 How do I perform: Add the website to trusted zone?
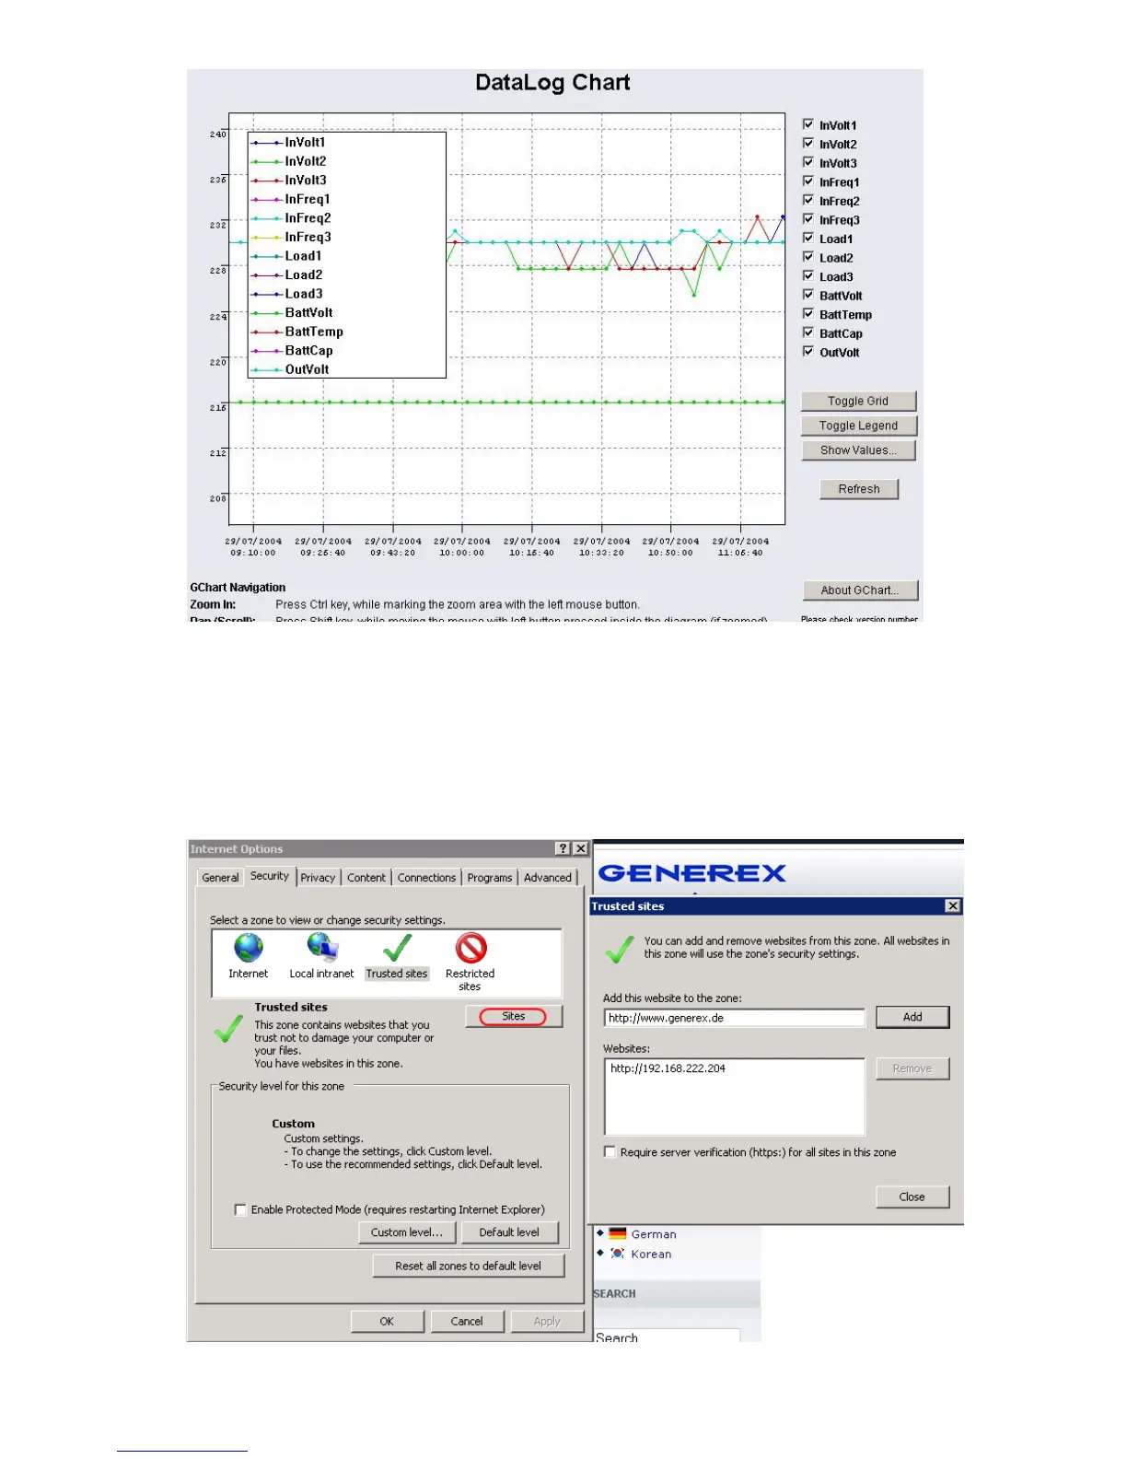[x=912, y=1017]
